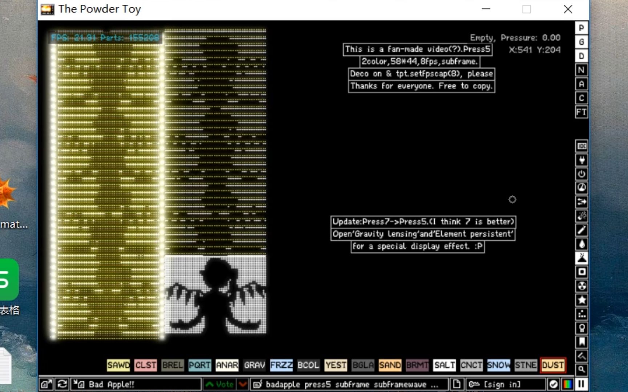Open the Tools menu (bulb icon)

[582, 328]
